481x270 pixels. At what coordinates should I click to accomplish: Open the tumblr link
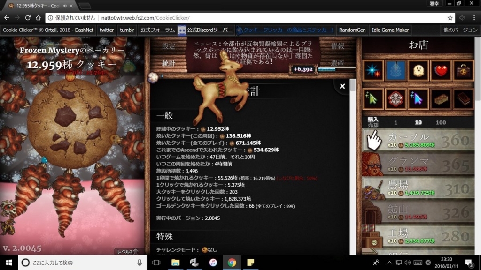(x=127, y=30)
